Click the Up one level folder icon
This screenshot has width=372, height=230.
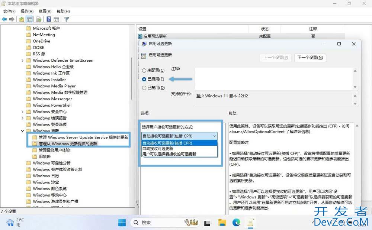22,19
